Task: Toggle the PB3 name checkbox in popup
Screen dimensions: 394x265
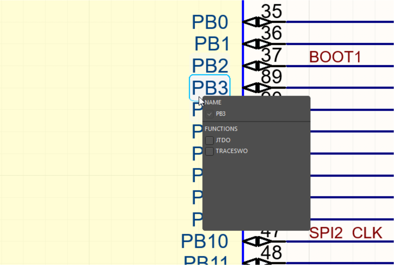Action: click(x=209, y=114)
